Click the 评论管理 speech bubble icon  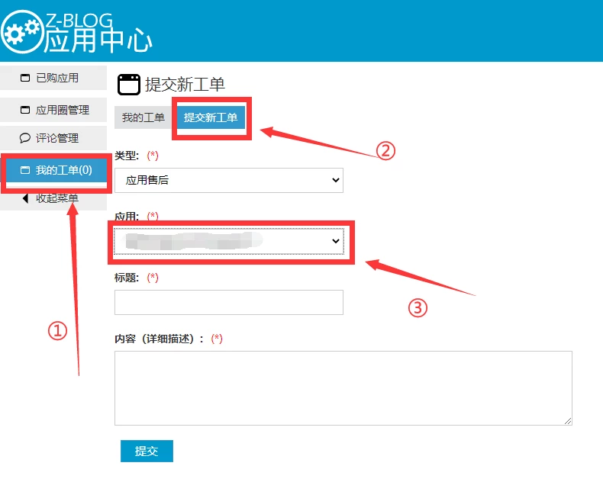[24, 138]
